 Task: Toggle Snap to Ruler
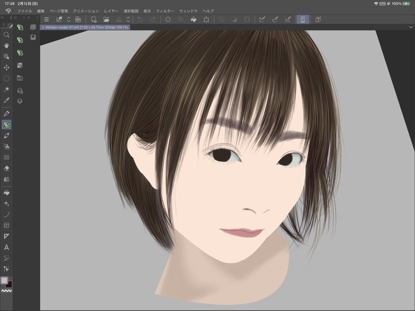[262, 20]
